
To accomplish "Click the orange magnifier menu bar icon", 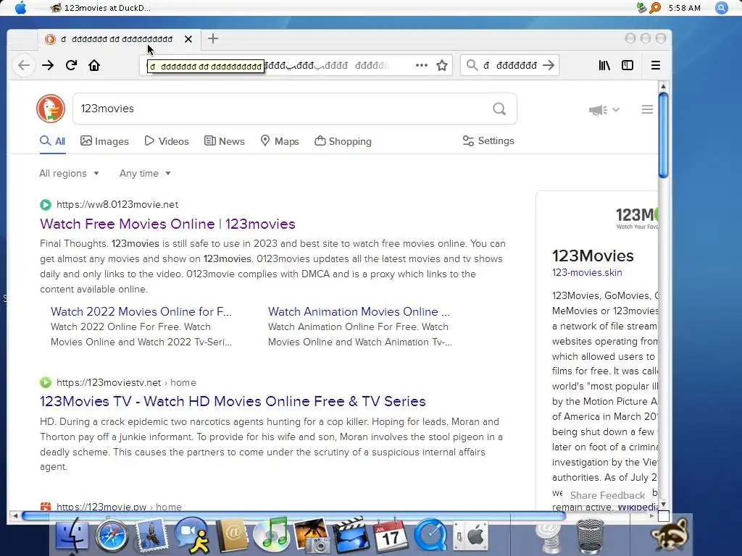I will [655, 7].
